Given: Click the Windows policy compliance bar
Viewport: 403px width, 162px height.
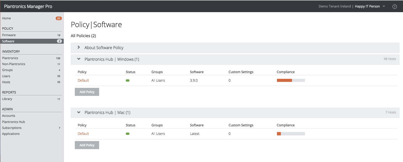Looking at the screenshot, I should click(291, 80).
